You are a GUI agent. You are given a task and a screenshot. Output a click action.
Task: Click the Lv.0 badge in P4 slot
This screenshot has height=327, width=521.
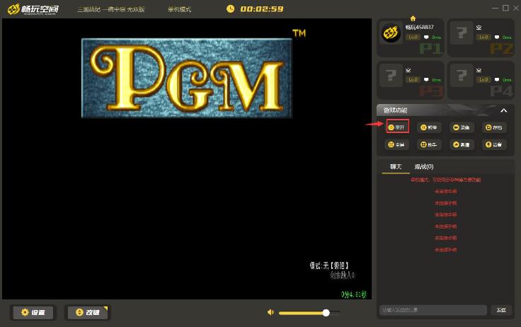pyautogui.click(x=483, y=80)
